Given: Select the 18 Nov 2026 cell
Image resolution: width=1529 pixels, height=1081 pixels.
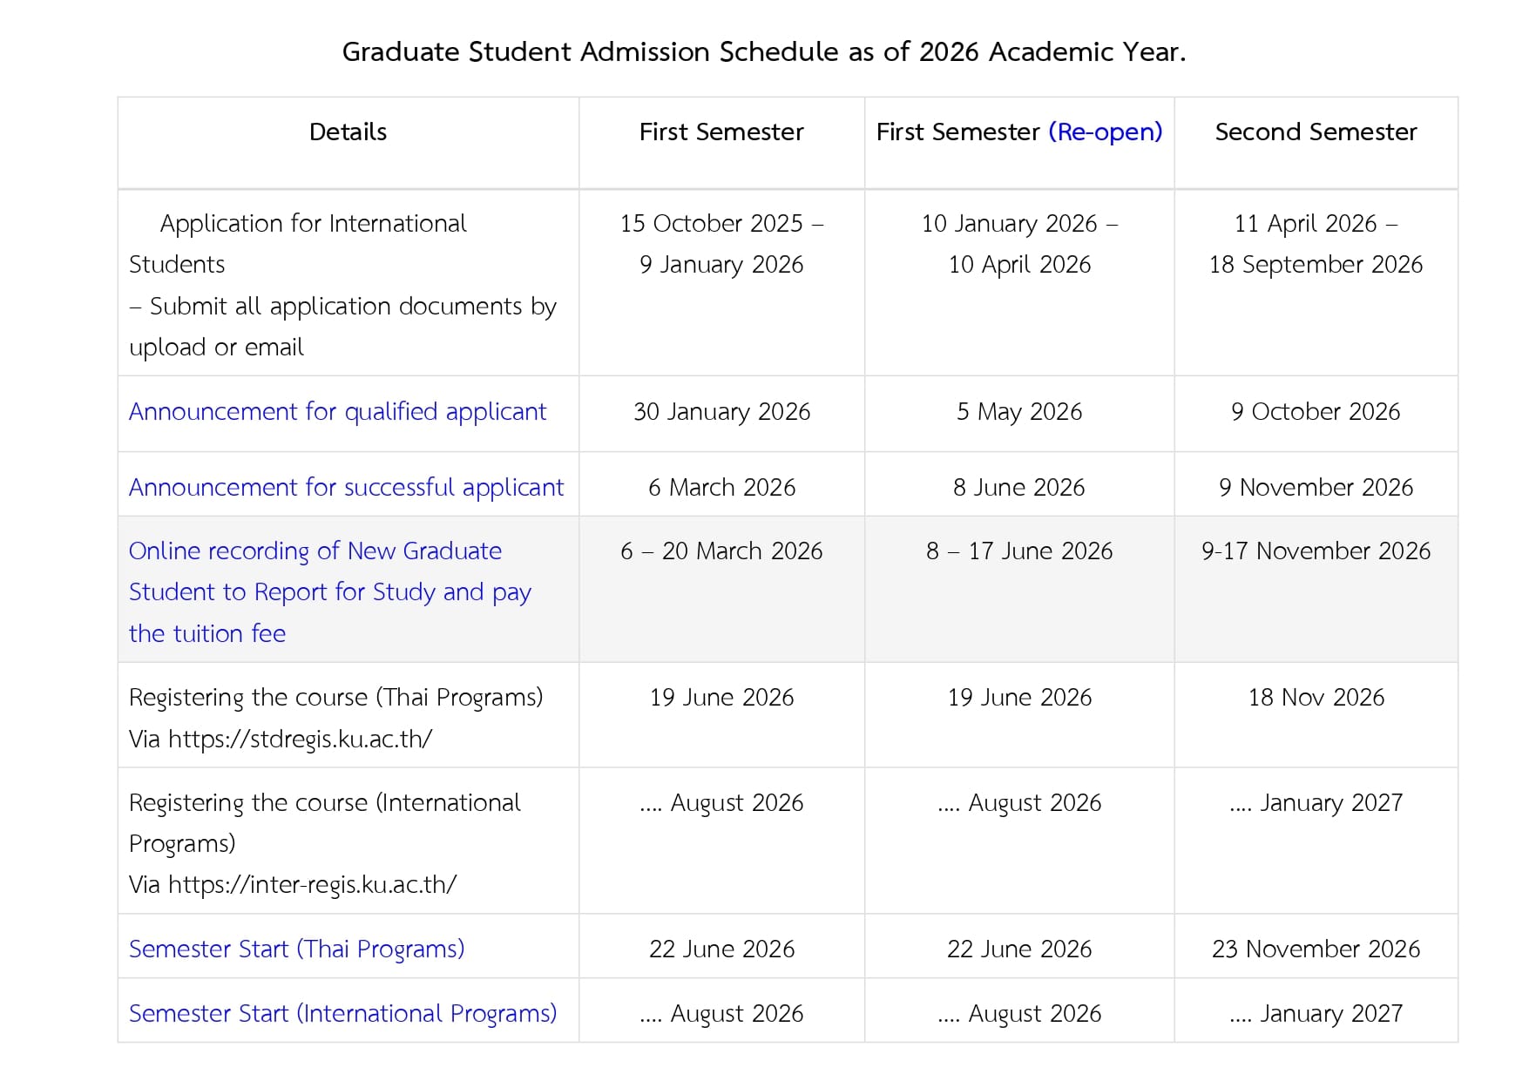Looking at the screenshot, I should click(x=1316, y=698).
